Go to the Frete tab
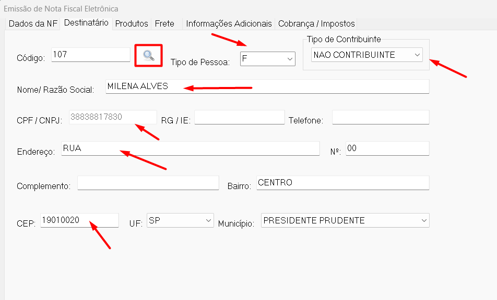Image resolution: width=497 pixels, height=300 pixels. [164, 23]
